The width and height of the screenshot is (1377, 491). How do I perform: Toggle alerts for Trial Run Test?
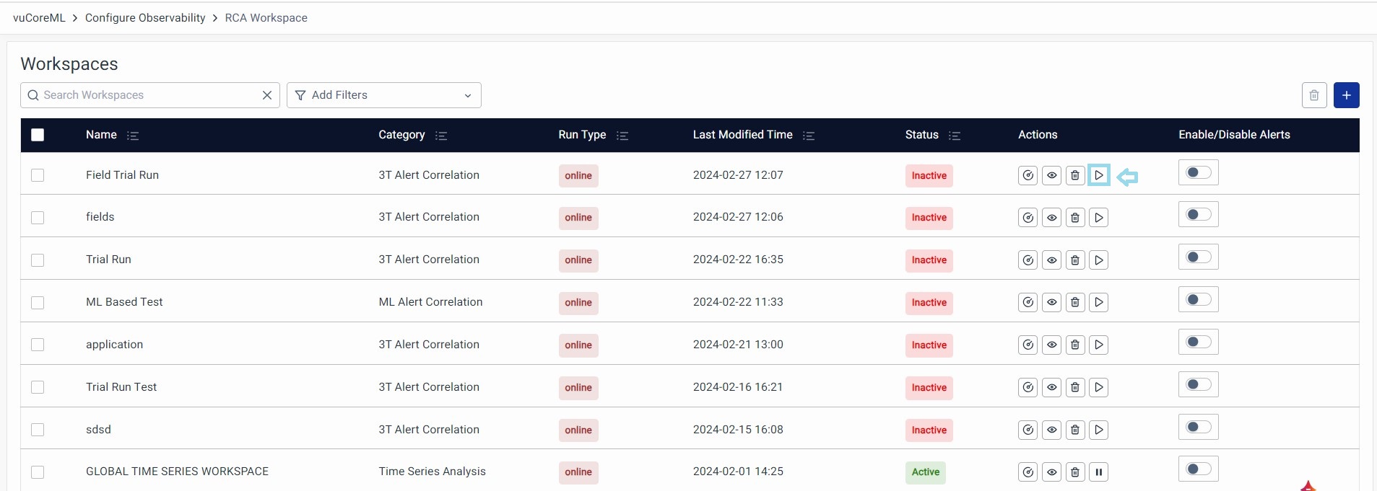(1198, 385)
